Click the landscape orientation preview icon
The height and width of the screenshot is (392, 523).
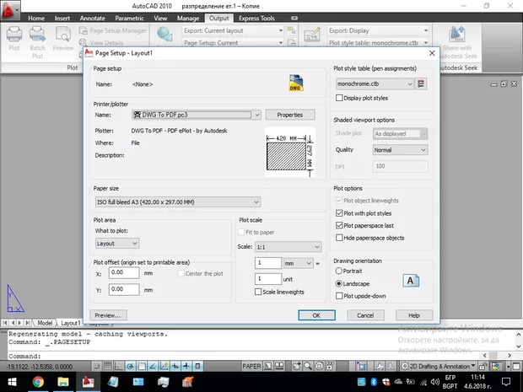point(412,282)
